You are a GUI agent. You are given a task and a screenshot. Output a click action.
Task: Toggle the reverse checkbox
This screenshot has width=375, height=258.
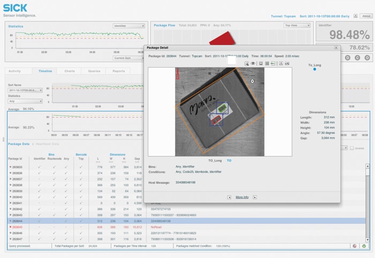(351, 148)
